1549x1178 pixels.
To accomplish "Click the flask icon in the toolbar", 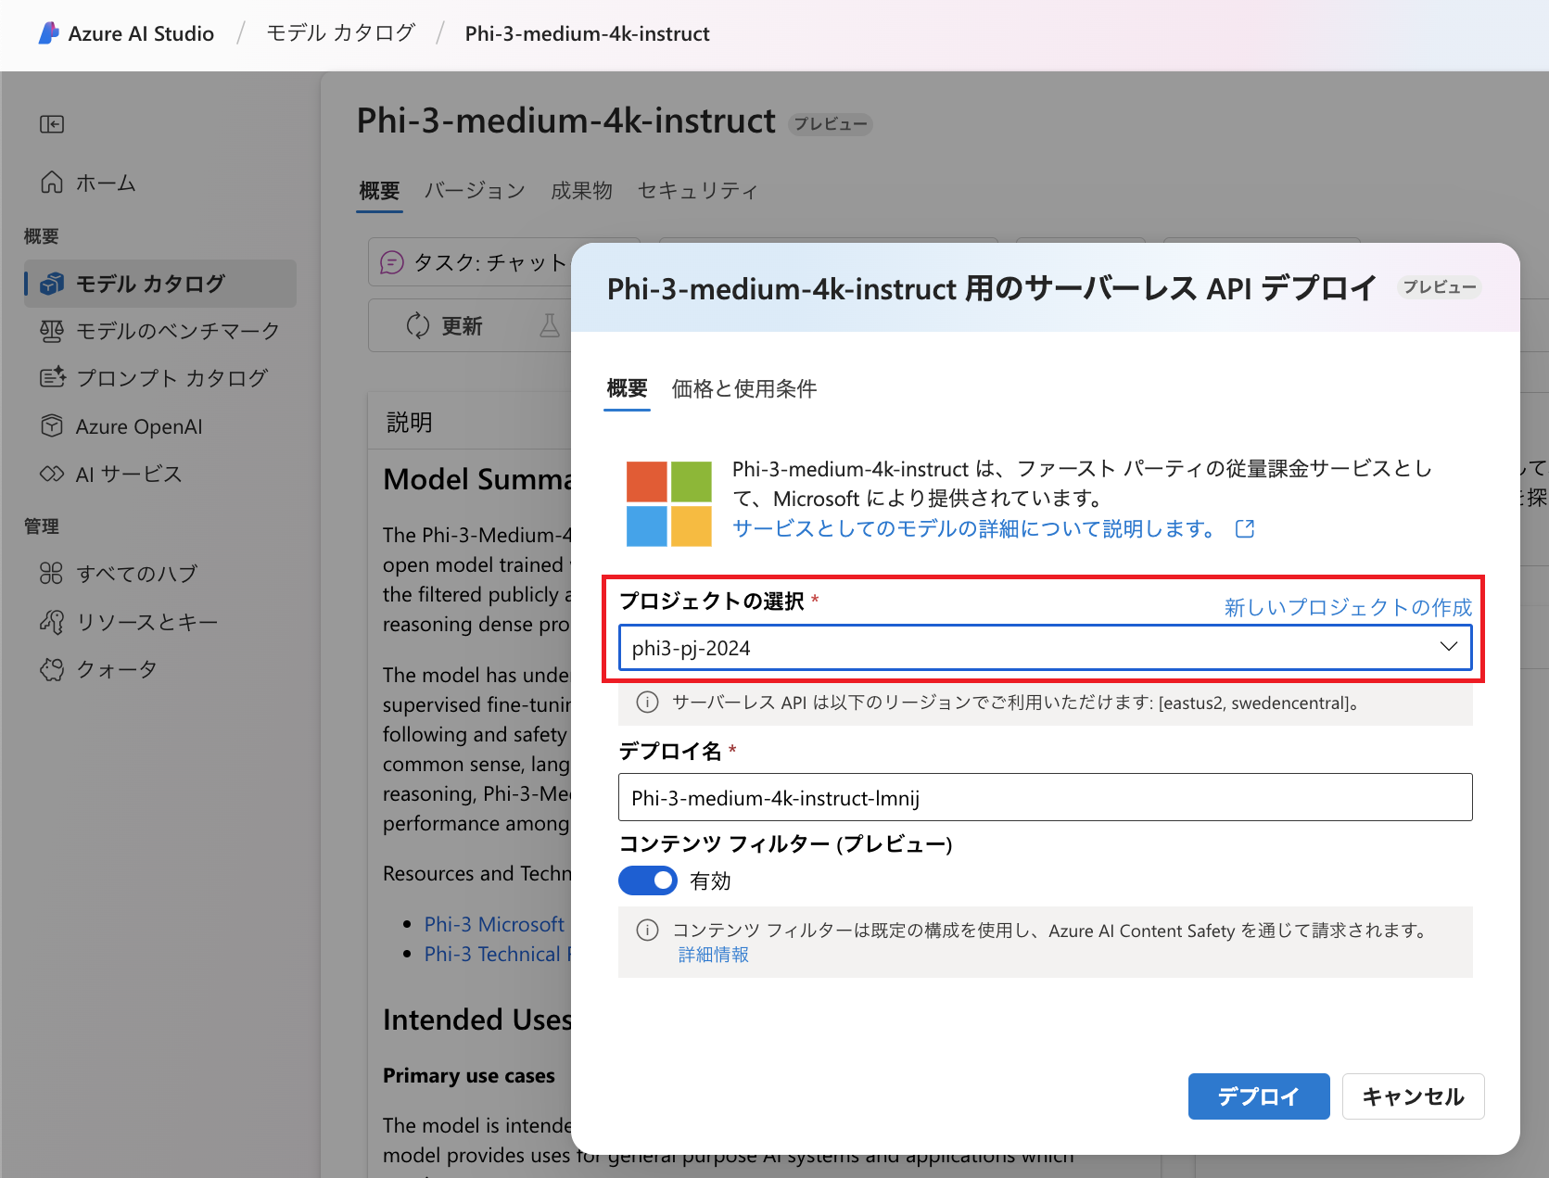I will click(550, 325).
